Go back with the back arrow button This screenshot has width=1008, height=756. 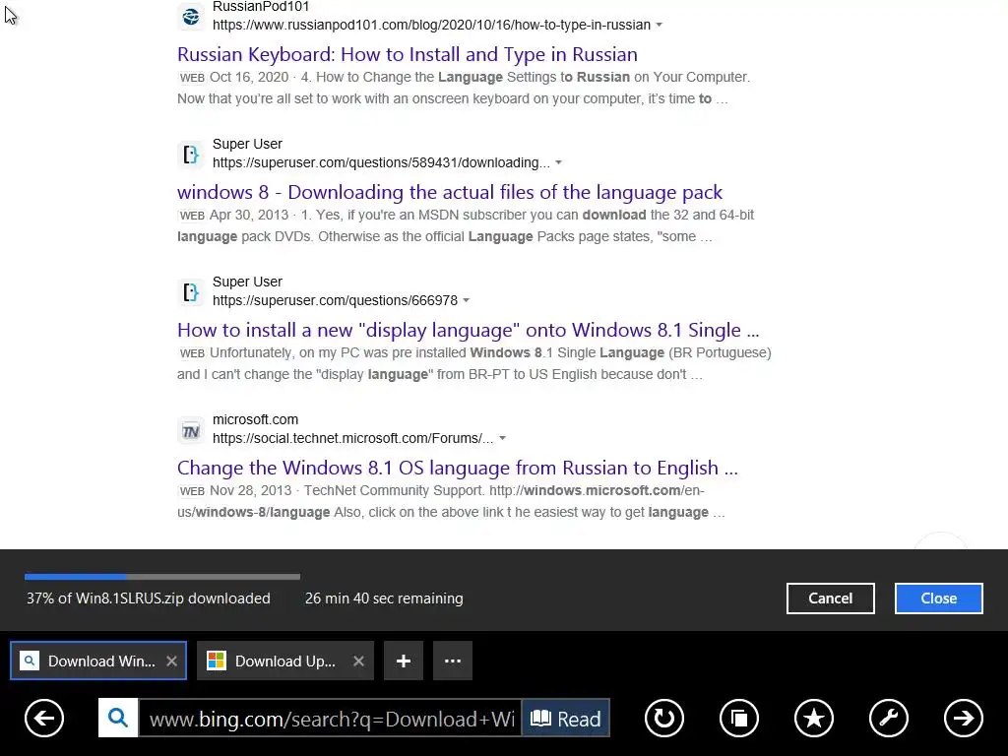(x=44, y=718)
